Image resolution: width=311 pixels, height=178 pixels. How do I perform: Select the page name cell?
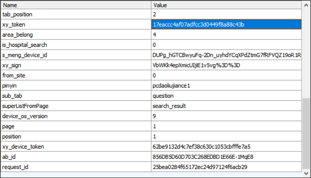[76, 126]
